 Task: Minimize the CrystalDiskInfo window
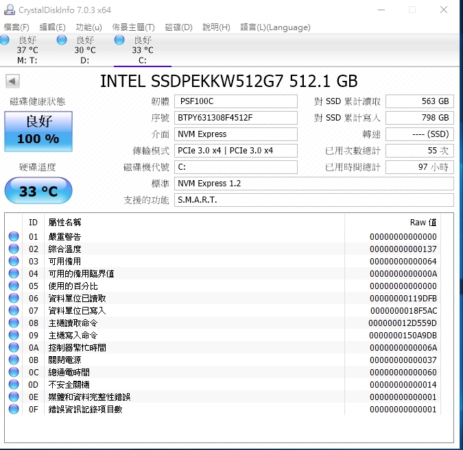click(381, 10)
